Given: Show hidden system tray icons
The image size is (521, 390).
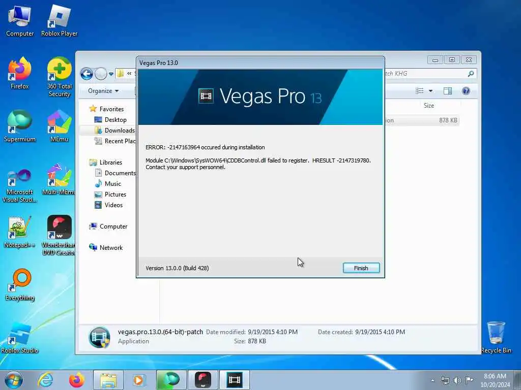Looking at the screenshot, I should 432,380.
